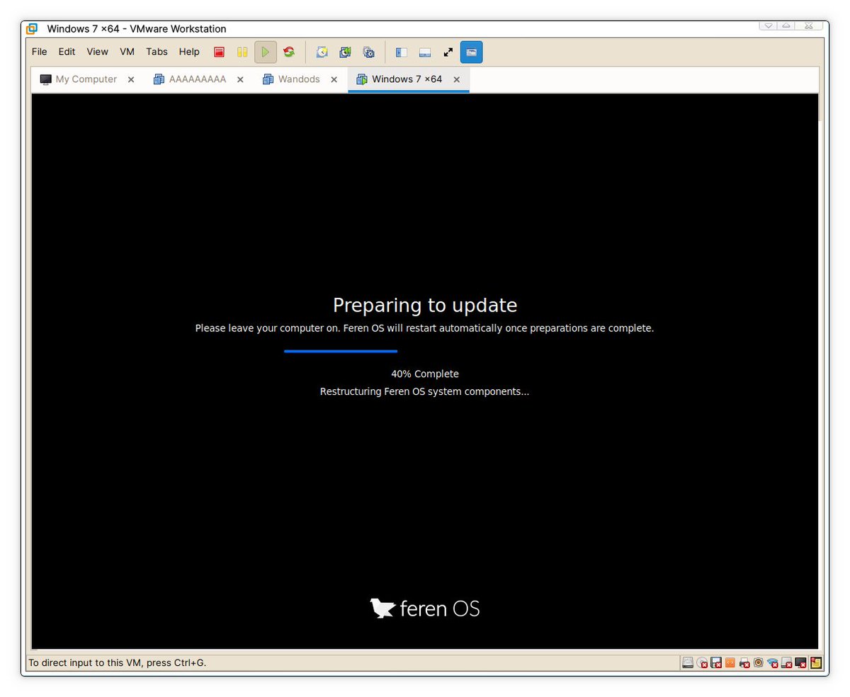The width and height of the screenshot is (850, 697).
Task: Click the sound card speaker icon
Action: click(x=758, y=662)
